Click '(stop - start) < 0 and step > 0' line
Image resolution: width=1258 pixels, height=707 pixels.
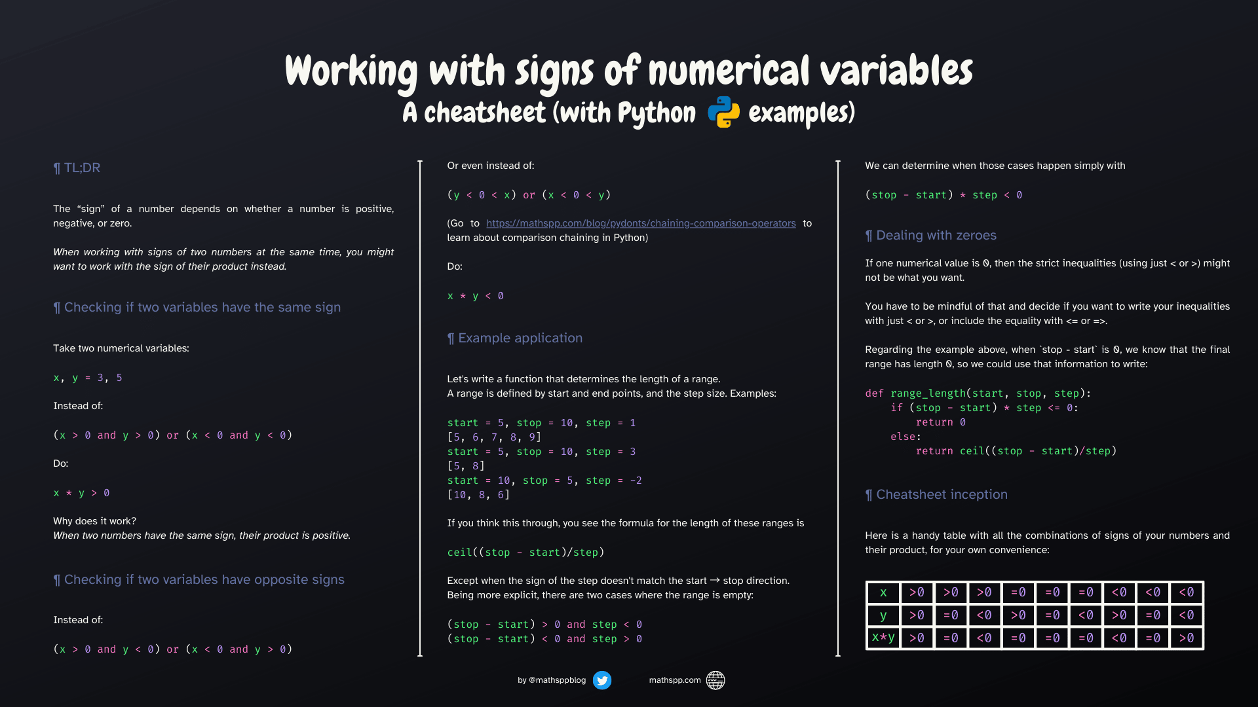(544, 639)
